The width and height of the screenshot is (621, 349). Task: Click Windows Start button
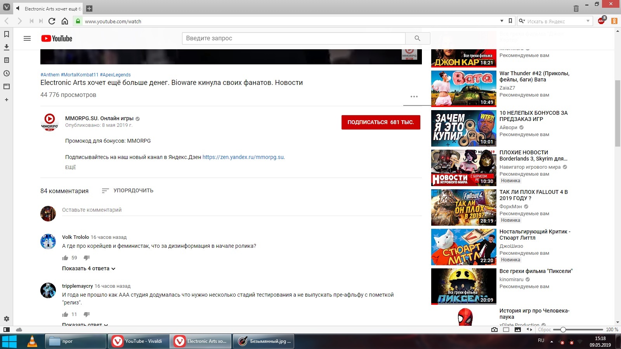pyautogui.click(x=9, y=342)
